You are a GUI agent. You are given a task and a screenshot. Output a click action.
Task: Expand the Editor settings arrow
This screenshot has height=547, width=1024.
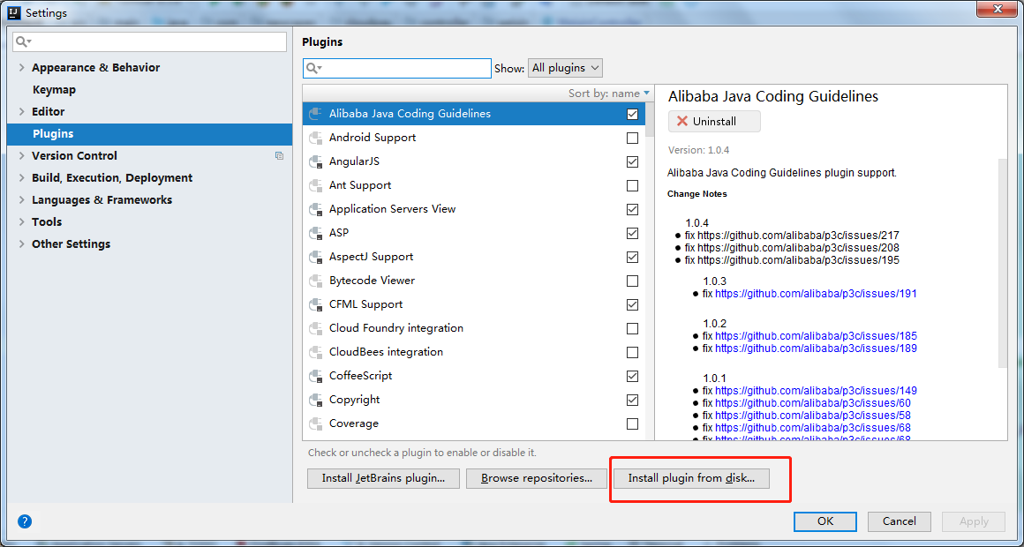click(x=21, y=112)
